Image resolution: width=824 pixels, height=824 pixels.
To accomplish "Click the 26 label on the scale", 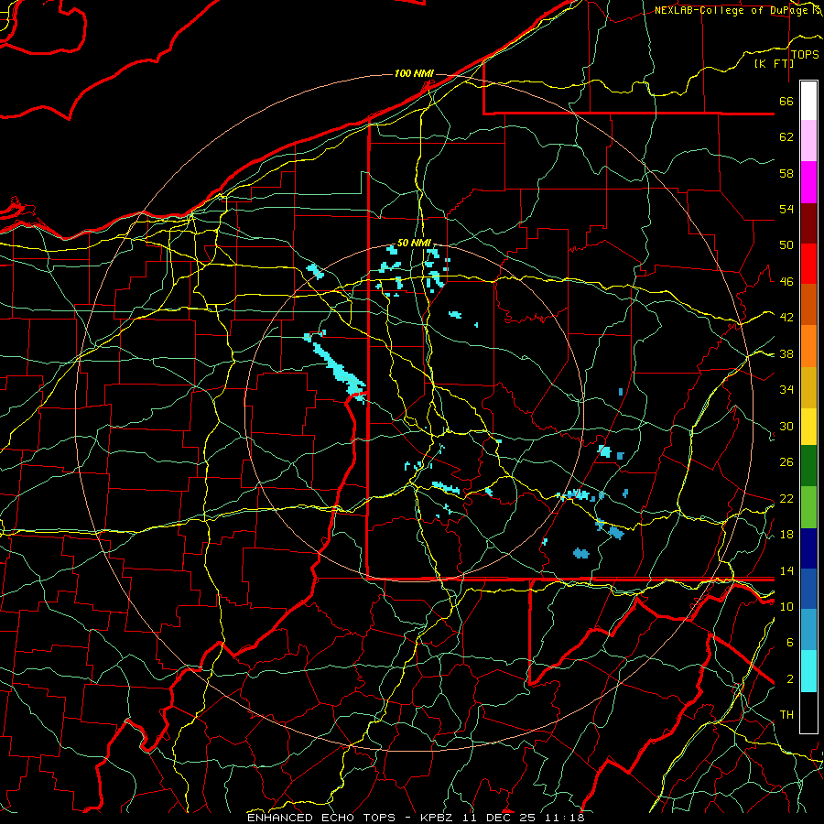I will 786,462.
